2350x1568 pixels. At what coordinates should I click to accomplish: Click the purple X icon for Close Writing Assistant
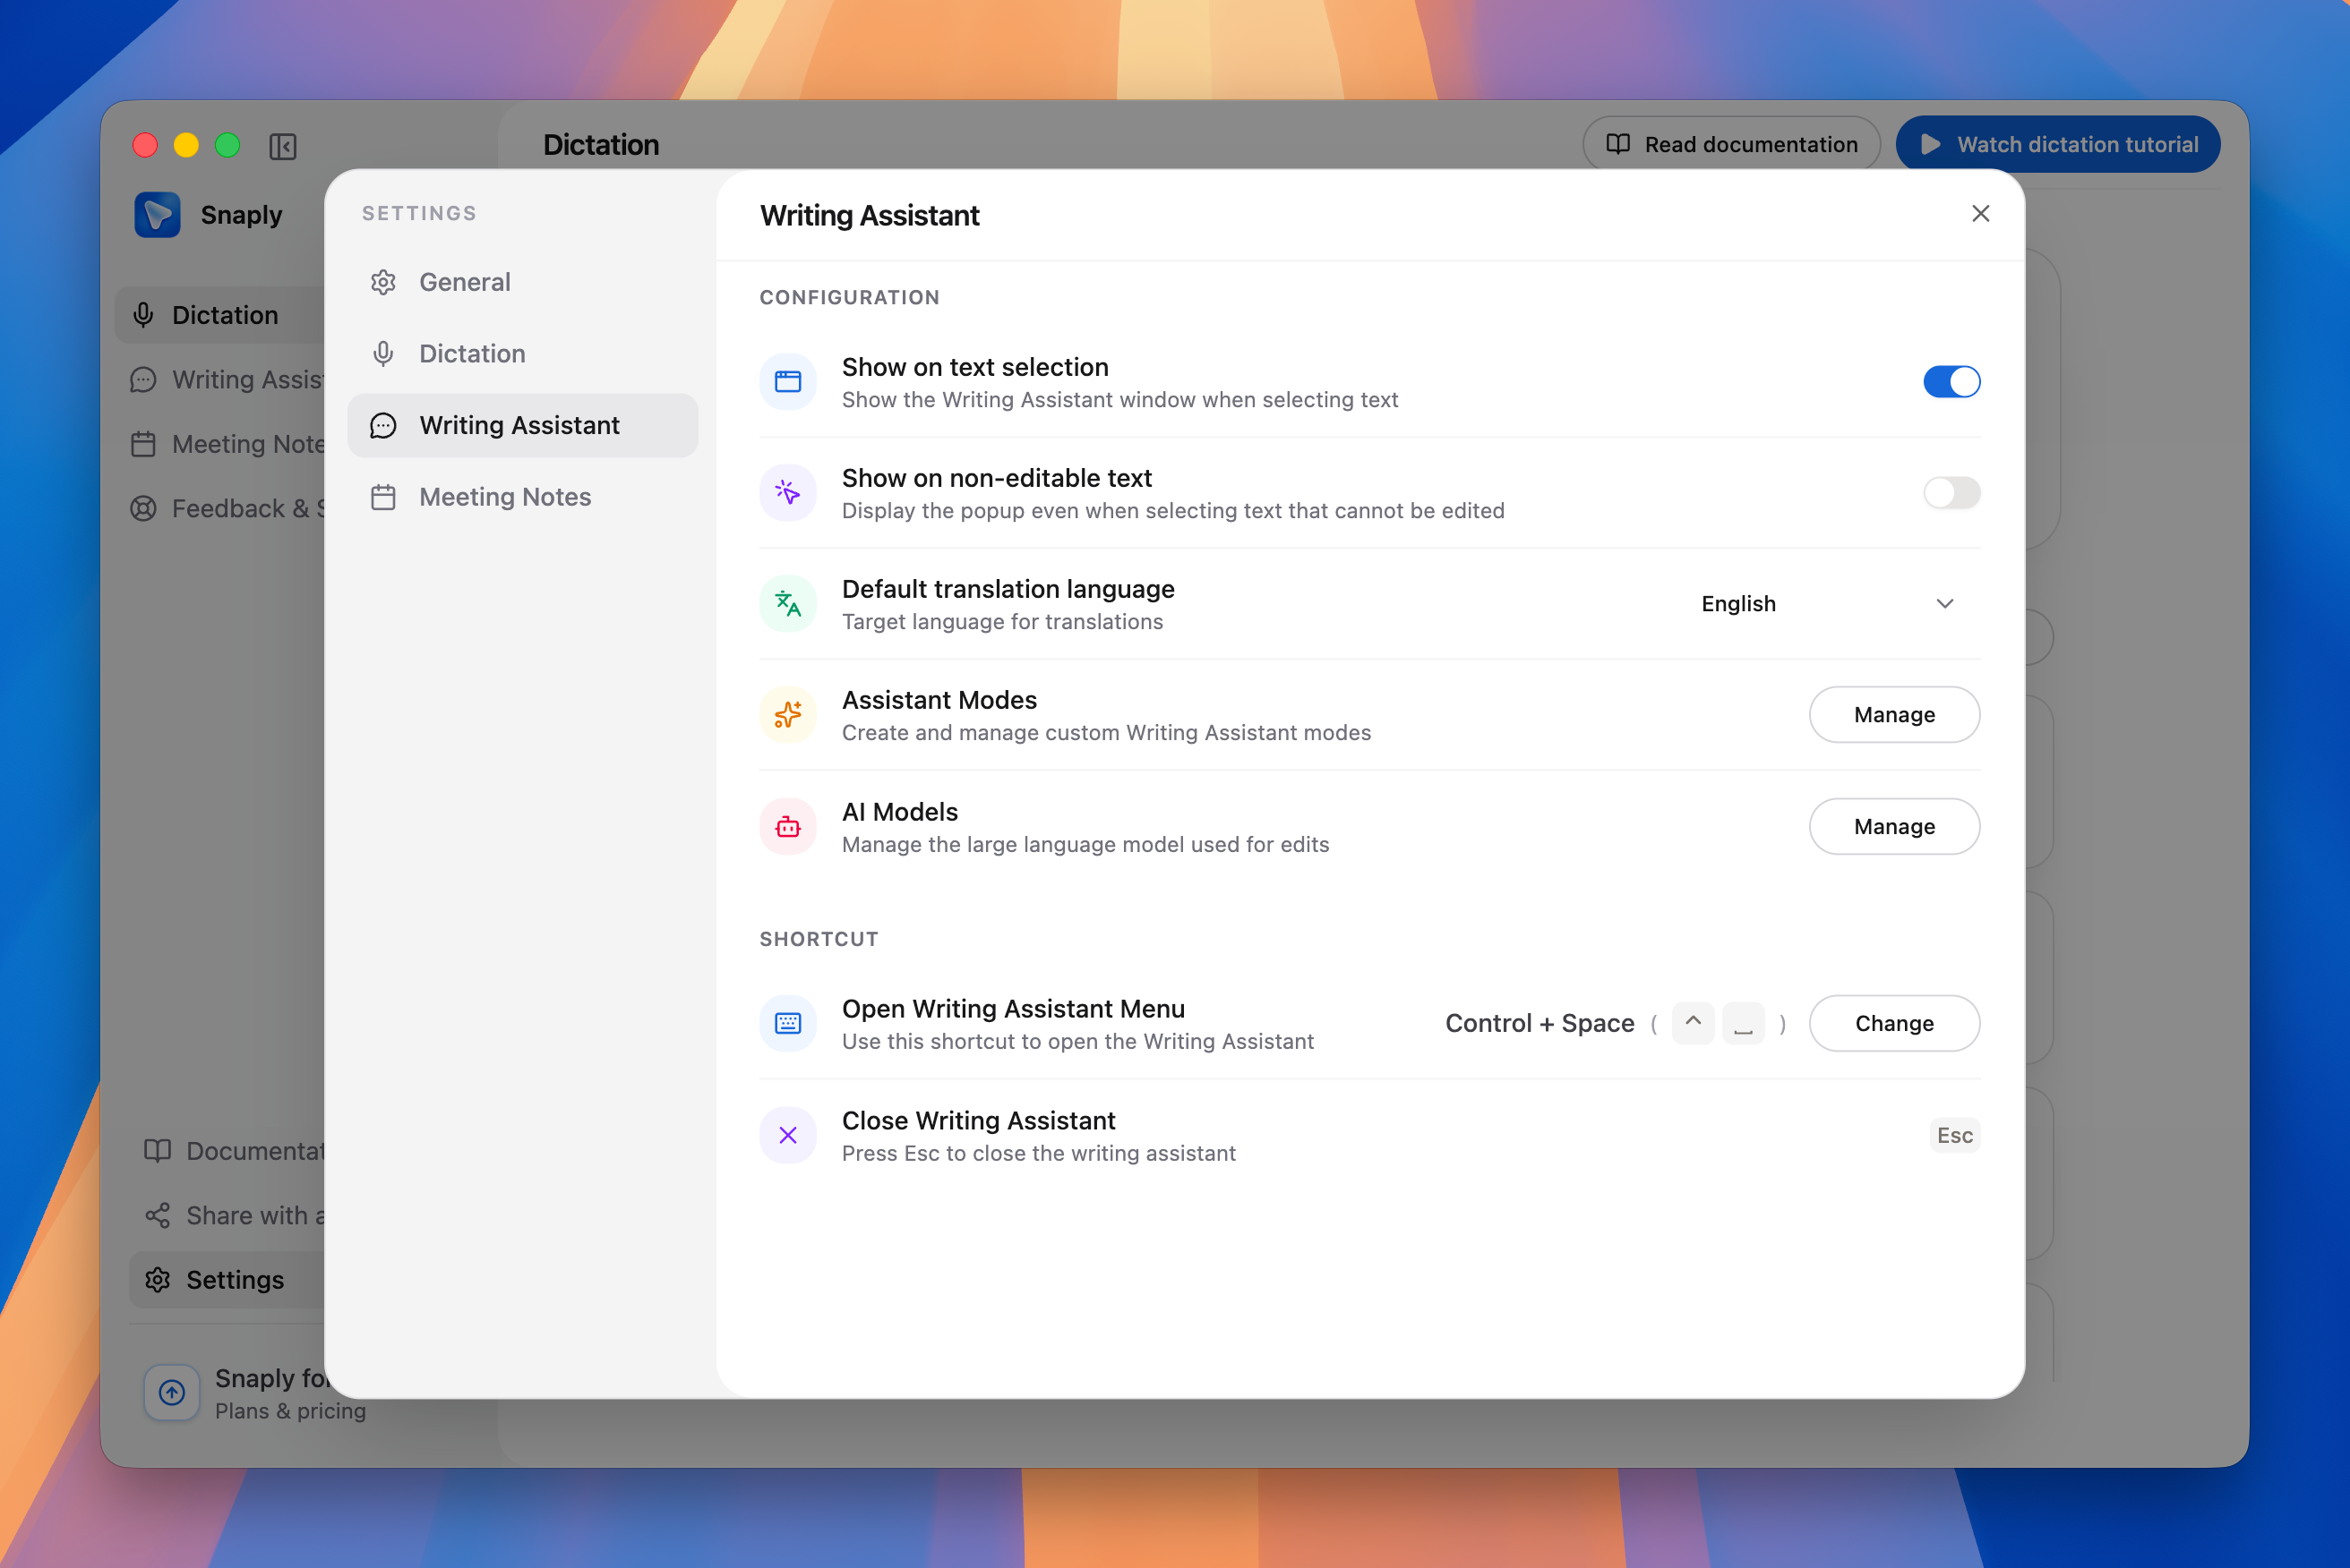click(x=788, y=1135)
